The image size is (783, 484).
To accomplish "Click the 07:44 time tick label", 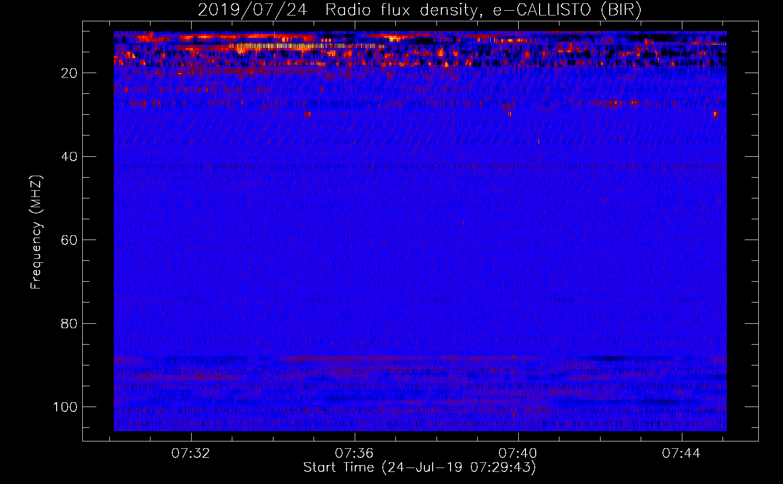I will (681, 454).
